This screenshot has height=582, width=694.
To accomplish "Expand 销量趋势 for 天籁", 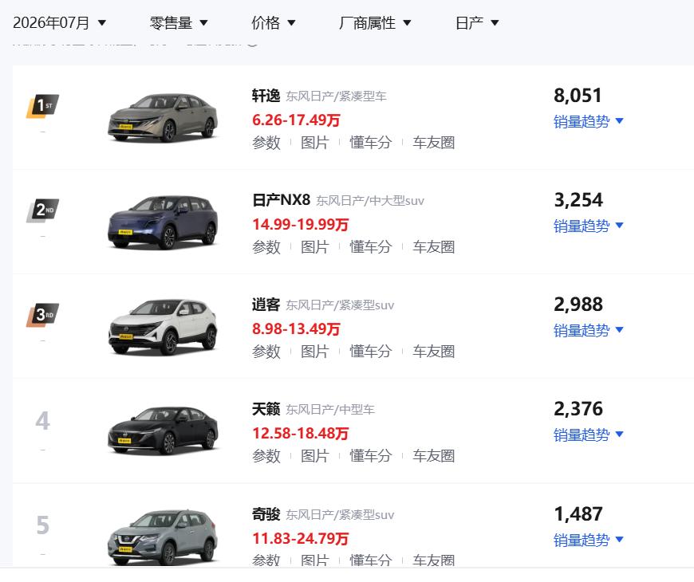I will coord(588,435).
